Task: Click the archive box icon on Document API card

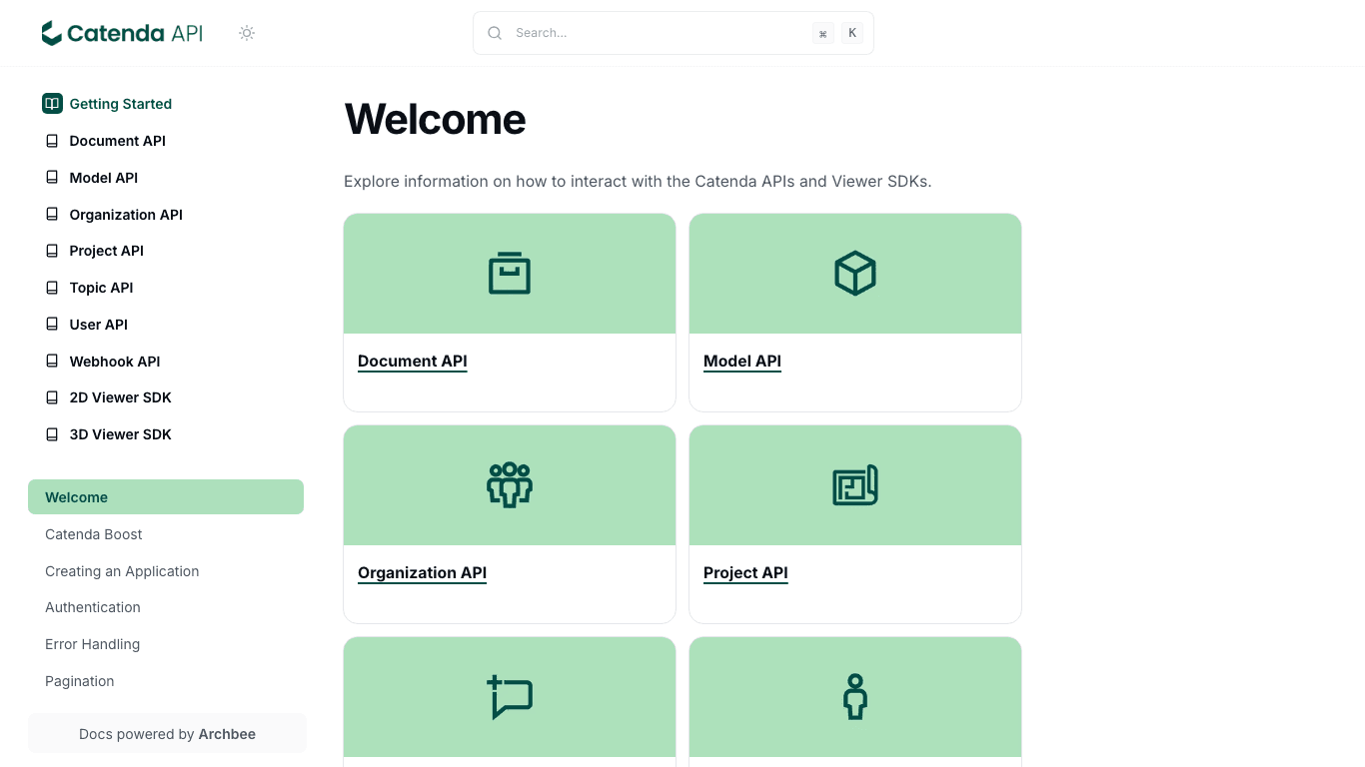Action: point(509,273)
